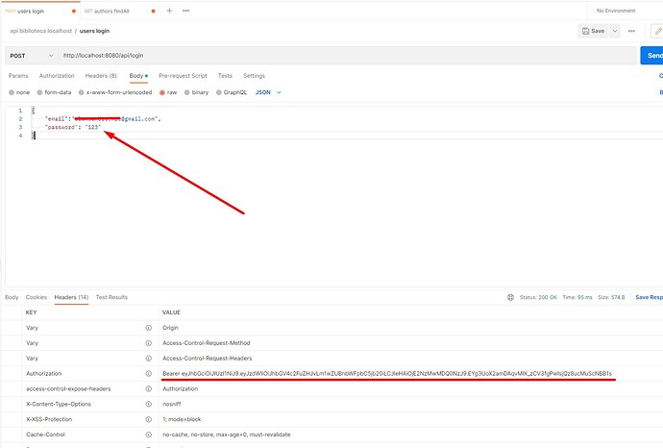Open the POST method dropdown

[32, 56]
